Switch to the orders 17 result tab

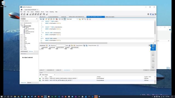coord(42,70)
